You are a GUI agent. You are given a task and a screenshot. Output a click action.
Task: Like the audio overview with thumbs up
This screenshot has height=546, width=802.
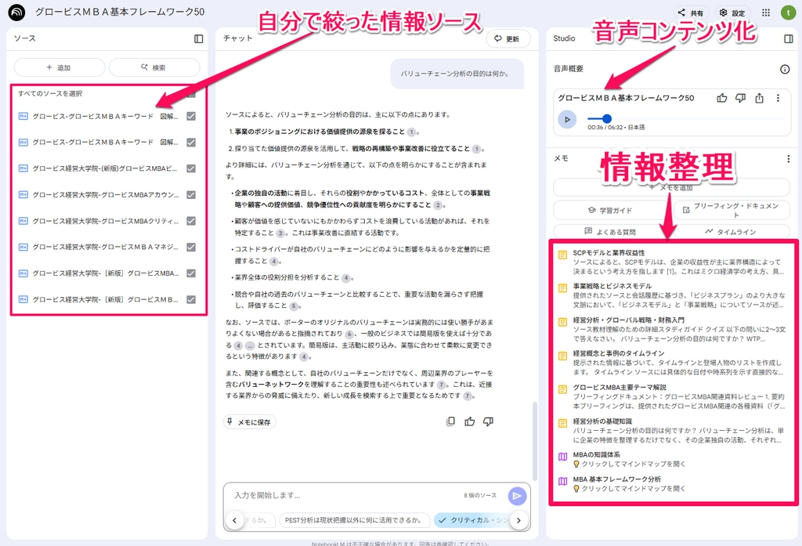(721, 98)
